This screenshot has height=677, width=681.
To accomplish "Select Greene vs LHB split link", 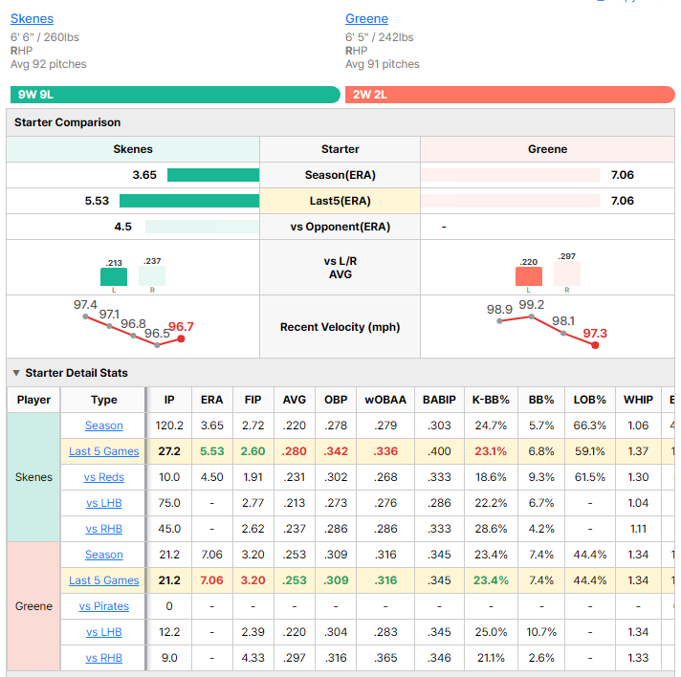I will click(x=104, y=632).
